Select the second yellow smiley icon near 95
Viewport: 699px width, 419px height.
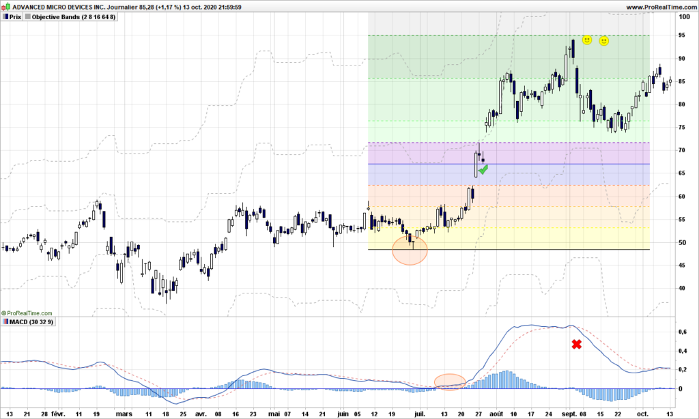click(603, 41)
